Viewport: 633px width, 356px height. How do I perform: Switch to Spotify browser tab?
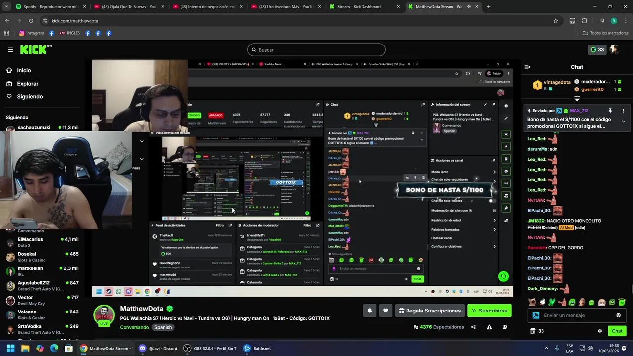click(x=51, y=7)
